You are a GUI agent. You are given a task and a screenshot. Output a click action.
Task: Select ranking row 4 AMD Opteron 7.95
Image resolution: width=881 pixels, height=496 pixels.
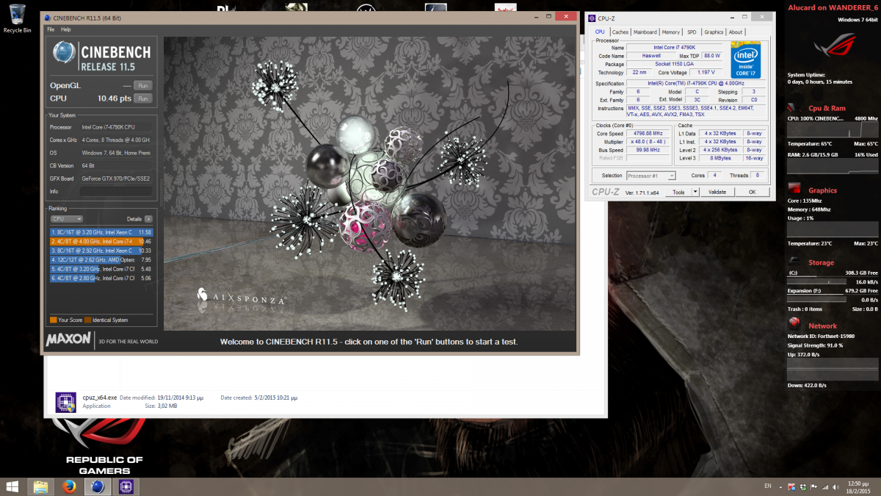101,259
